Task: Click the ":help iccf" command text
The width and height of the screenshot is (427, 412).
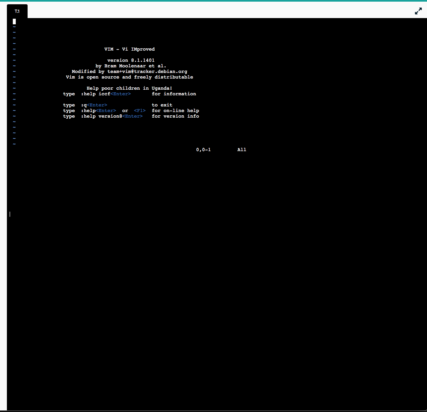Action: pyautogui.click(x=96, y=94)
